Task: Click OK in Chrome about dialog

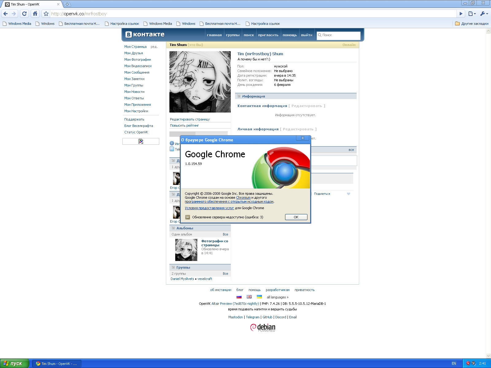Action: pyautogui.click(x=296, y=217)
